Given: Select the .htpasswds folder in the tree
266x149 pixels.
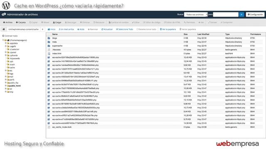Looking at the screenshot, I should pyautogui.click(x=15, y=58).
